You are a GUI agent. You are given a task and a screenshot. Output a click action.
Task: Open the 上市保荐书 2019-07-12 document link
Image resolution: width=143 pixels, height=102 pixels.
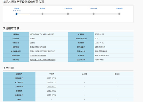pyautogui.click(x=52, y=87)
